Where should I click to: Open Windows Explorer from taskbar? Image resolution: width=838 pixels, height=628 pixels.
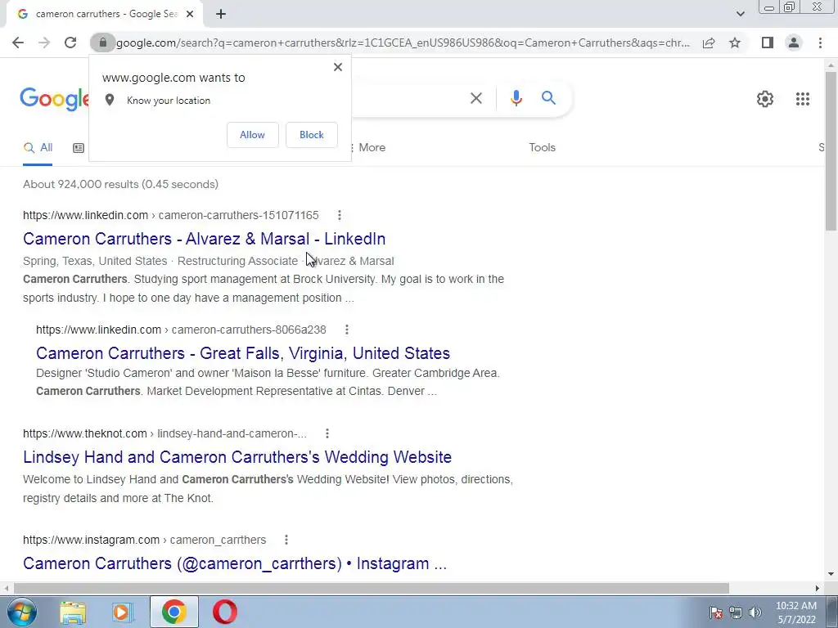coord(73,612)
